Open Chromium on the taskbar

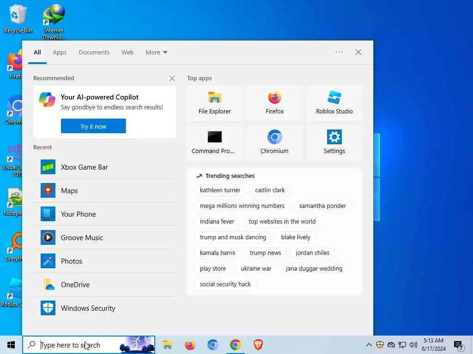pyautogui.click(x=212, y=345)
